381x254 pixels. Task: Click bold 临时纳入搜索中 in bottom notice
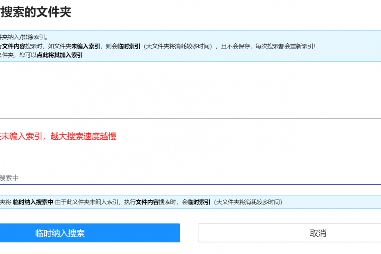33,202
